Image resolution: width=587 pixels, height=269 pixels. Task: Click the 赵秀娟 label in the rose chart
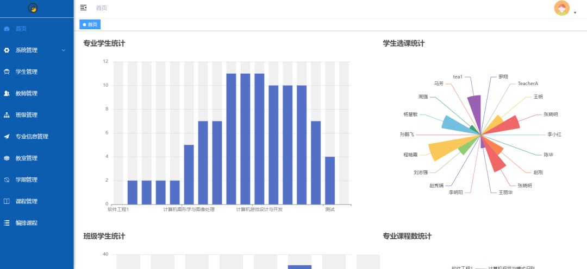pyautogui.click(x=436, y=185)
